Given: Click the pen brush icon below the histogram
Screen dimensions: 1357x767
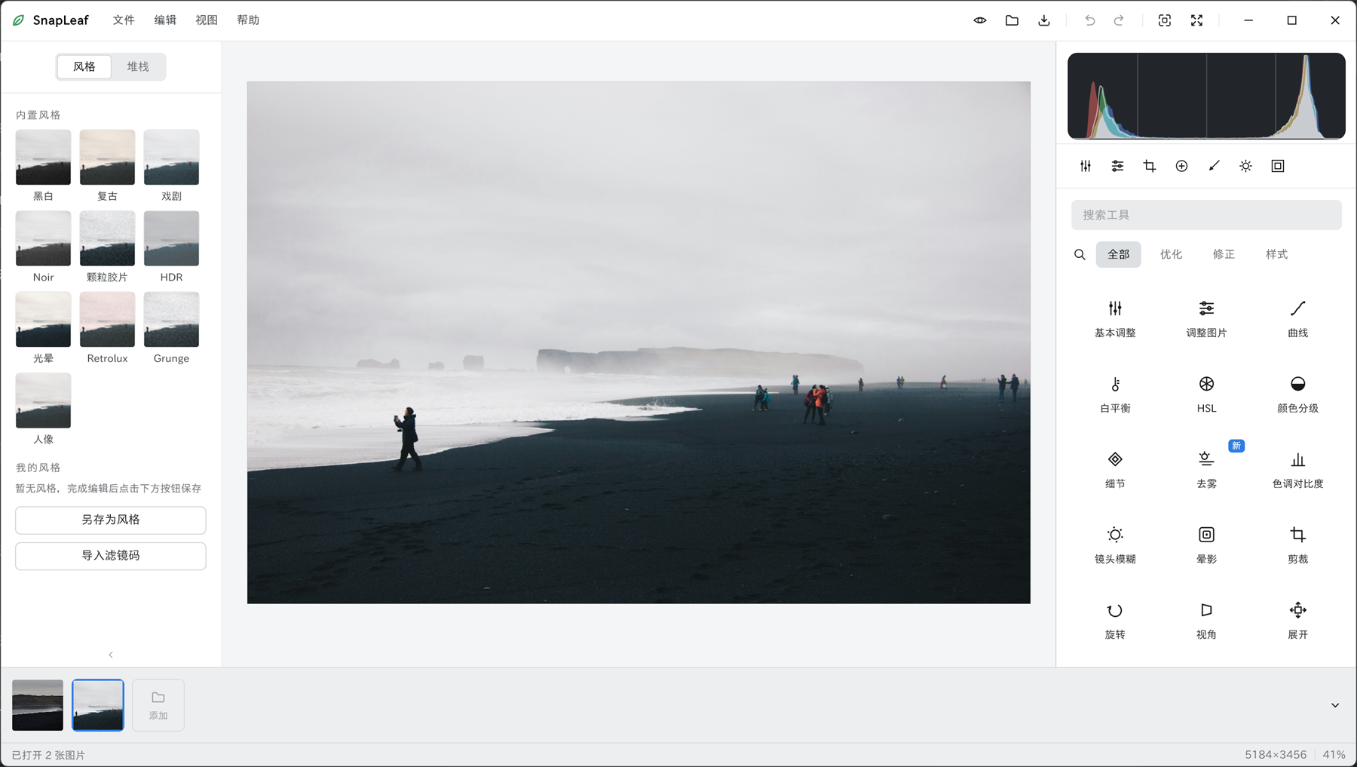Looking at the screenshot, I should tap(1214, 166).
